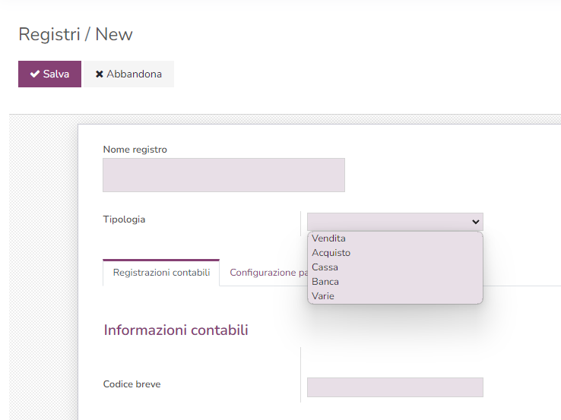Click the Nome registro label

tap(135, 150)
